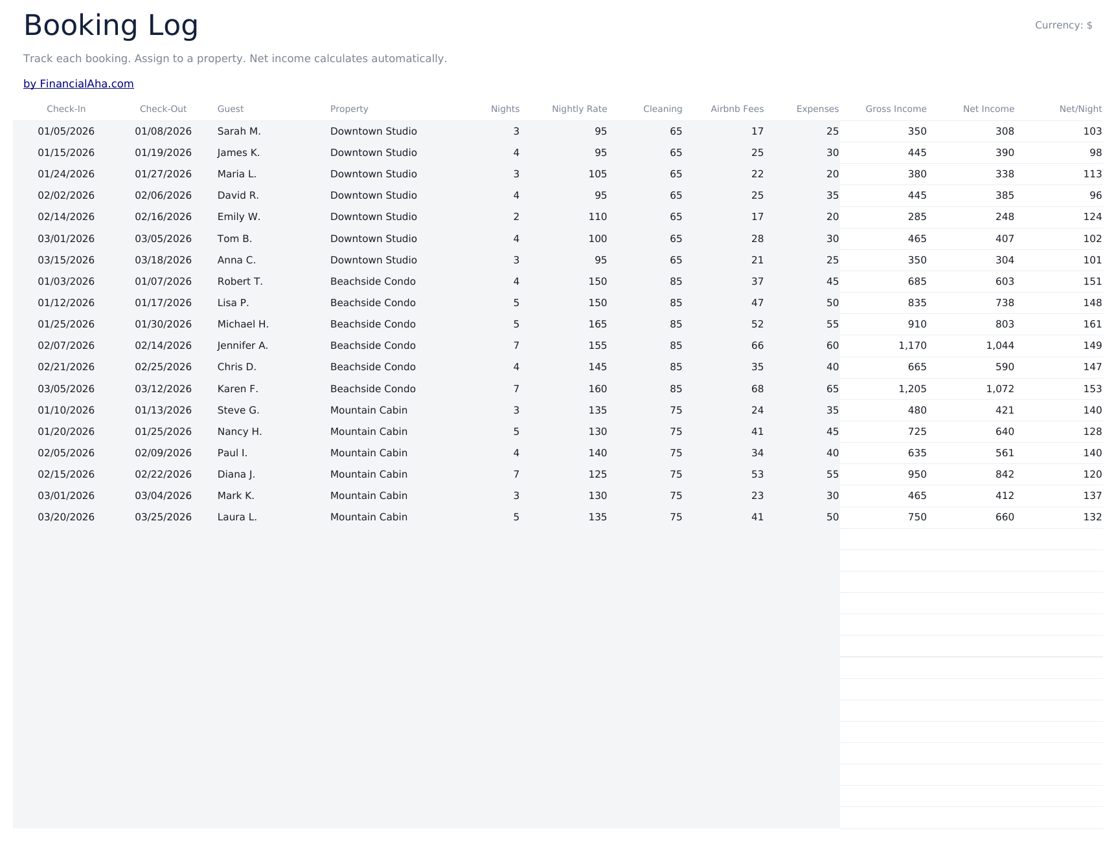Click Net/Night value 124
This screenshot has width=1116, height=842.
point(1093,217)
